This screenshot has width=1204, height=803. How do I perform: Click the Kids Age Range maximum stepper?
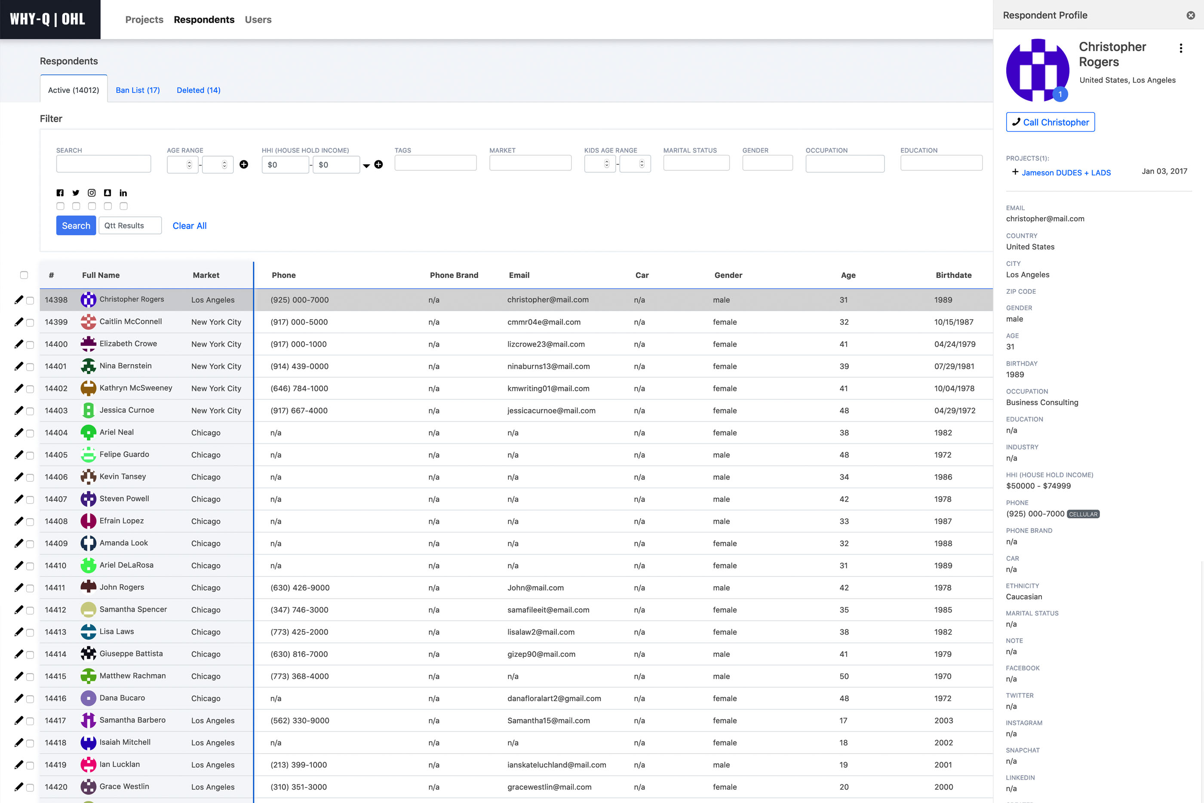point(642,164)
